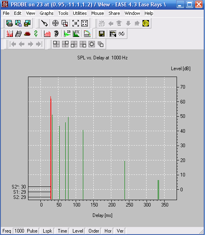Click the greyed go-to-last arrow
This screenshot has height=235, width=205.
click(x=39, y=44)
